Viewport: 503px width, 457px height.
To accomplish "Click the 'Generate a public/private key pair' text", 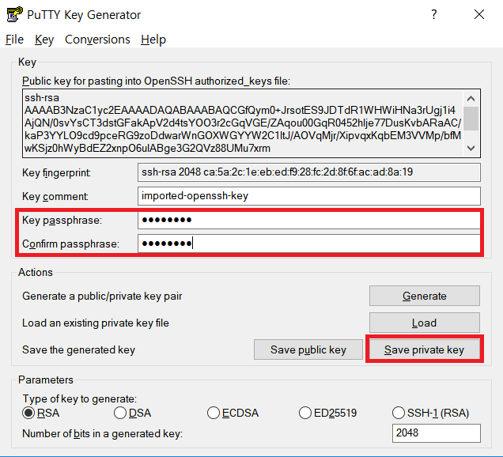I will (x=102, y=296).
